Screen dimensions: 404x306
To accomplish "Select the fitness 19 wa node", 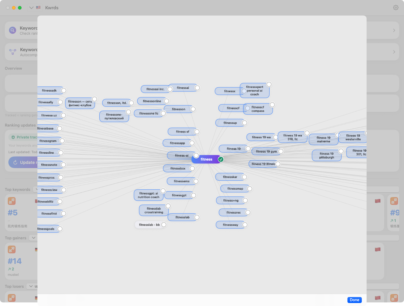I will (x=261, y=137).
